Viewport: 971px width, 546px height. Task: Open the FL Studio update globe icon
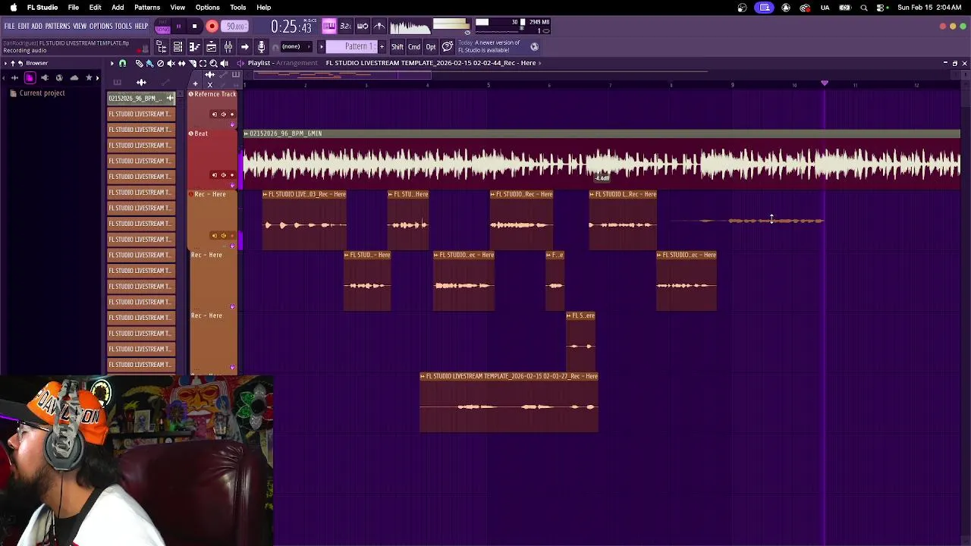pos(534,46)
